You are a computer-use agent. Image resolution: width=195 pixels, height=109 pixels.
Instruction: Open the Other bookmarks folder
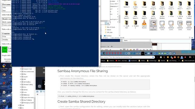tap(188, 61)
